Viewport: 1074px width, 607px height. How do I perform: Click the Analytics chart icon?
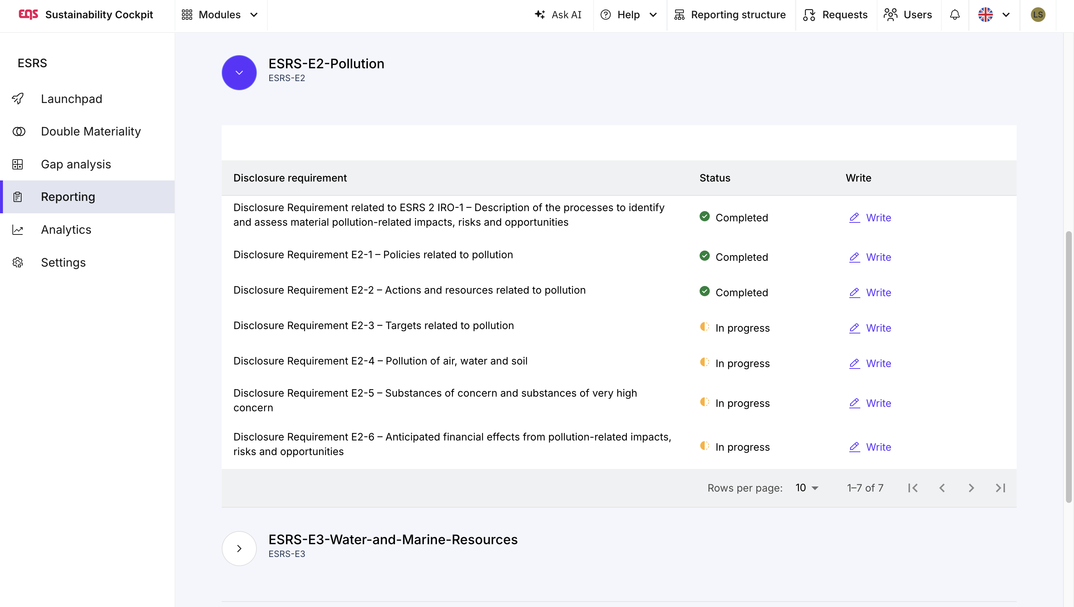[18, 230]
